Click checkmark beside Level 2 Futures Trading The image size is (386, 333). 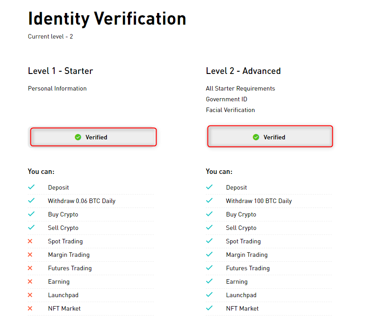click(x=209, y=268)
